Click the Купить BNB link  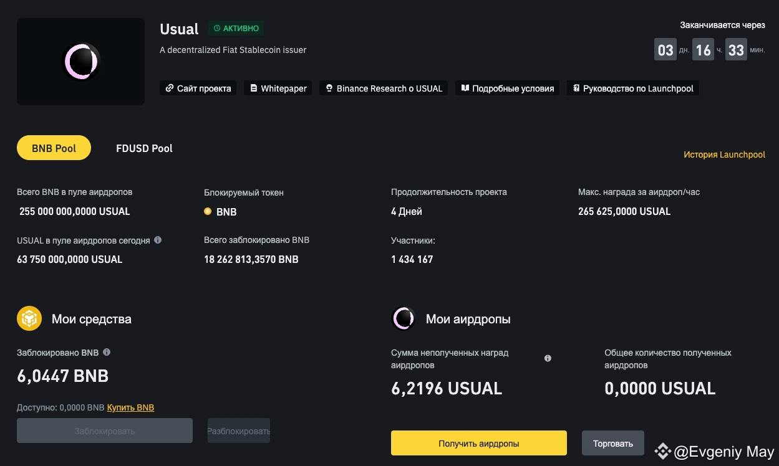pos(130,407)
